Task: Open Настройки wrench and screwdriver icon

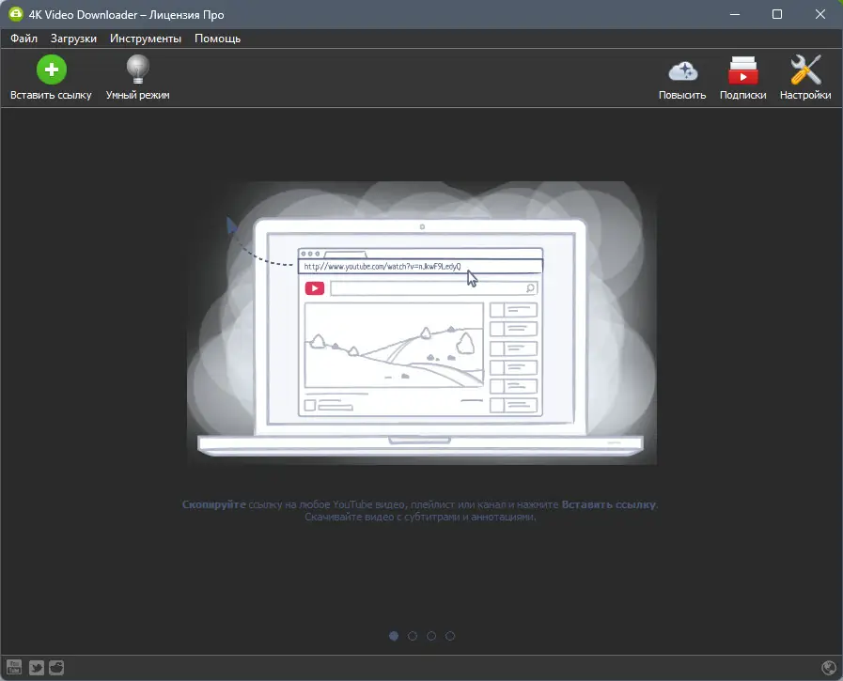Action: [x=805, y=70]
